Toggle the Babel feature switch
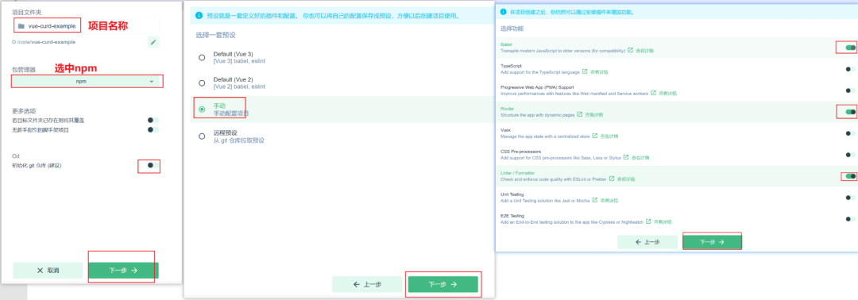Viewport: 858px width, 300px height. (850, 48)
